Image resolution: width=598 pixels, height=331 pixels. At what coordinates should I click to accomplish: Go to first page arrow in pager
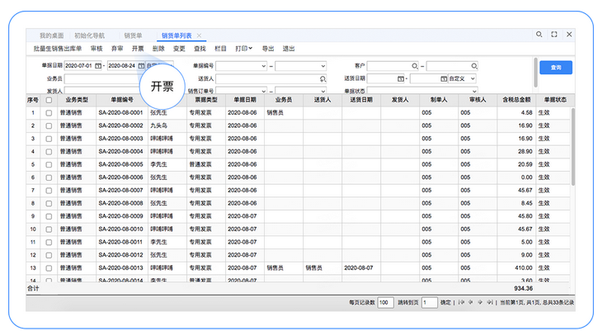click(461, 302)
